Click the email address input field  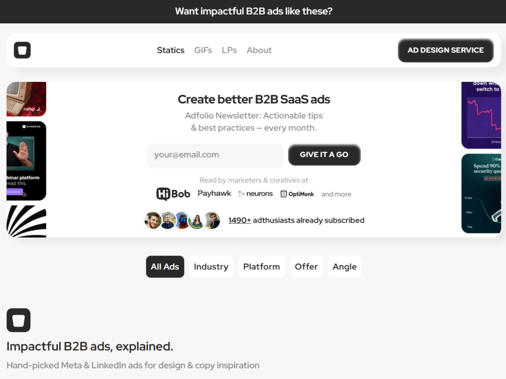[215, 154]
